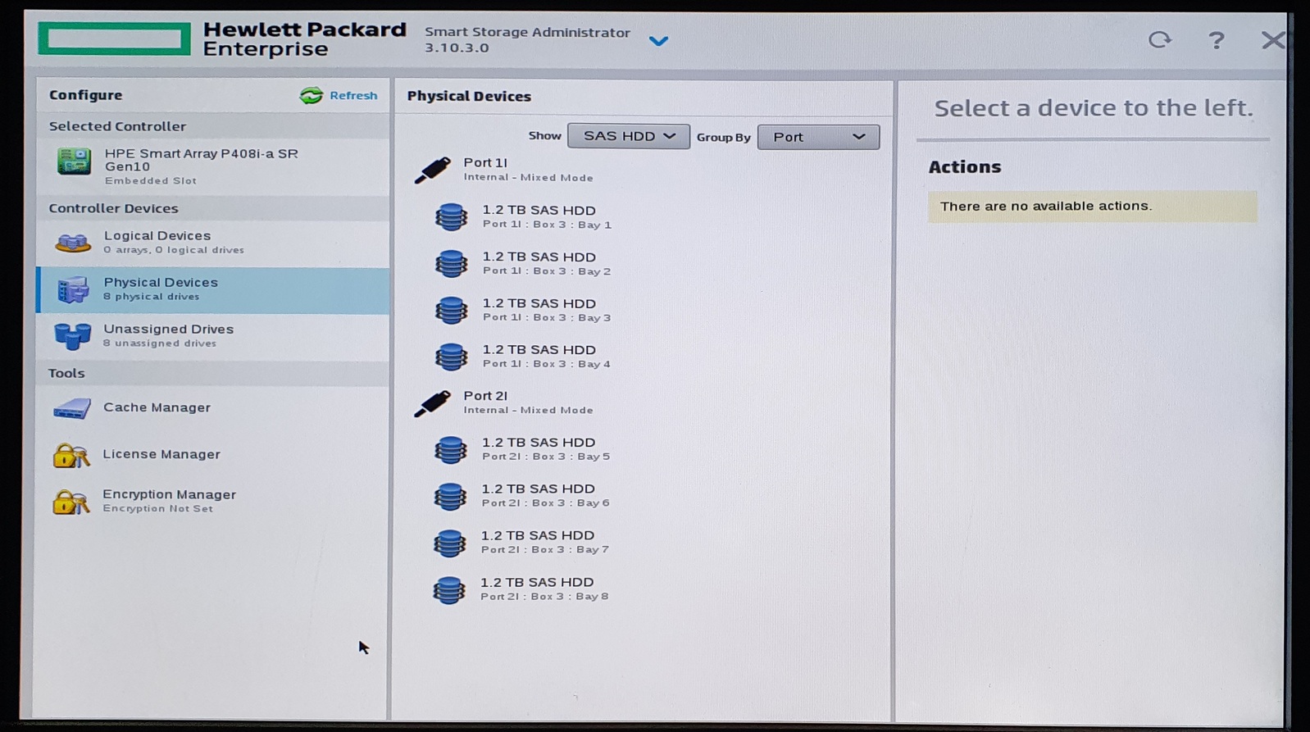
Task: Select Port 2I Internal Mixed Mode
Action: pos(528,402)
